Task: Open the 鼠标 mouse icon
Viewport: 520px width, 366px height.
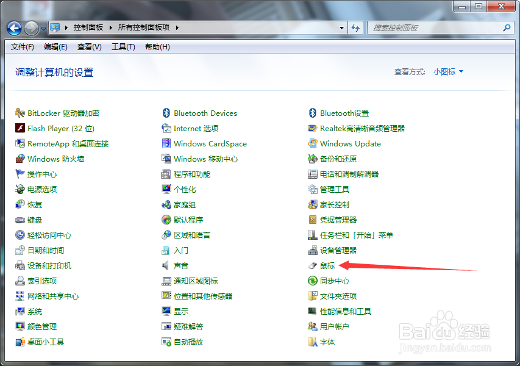Action: pyautogui.click(x=312, y=266)
